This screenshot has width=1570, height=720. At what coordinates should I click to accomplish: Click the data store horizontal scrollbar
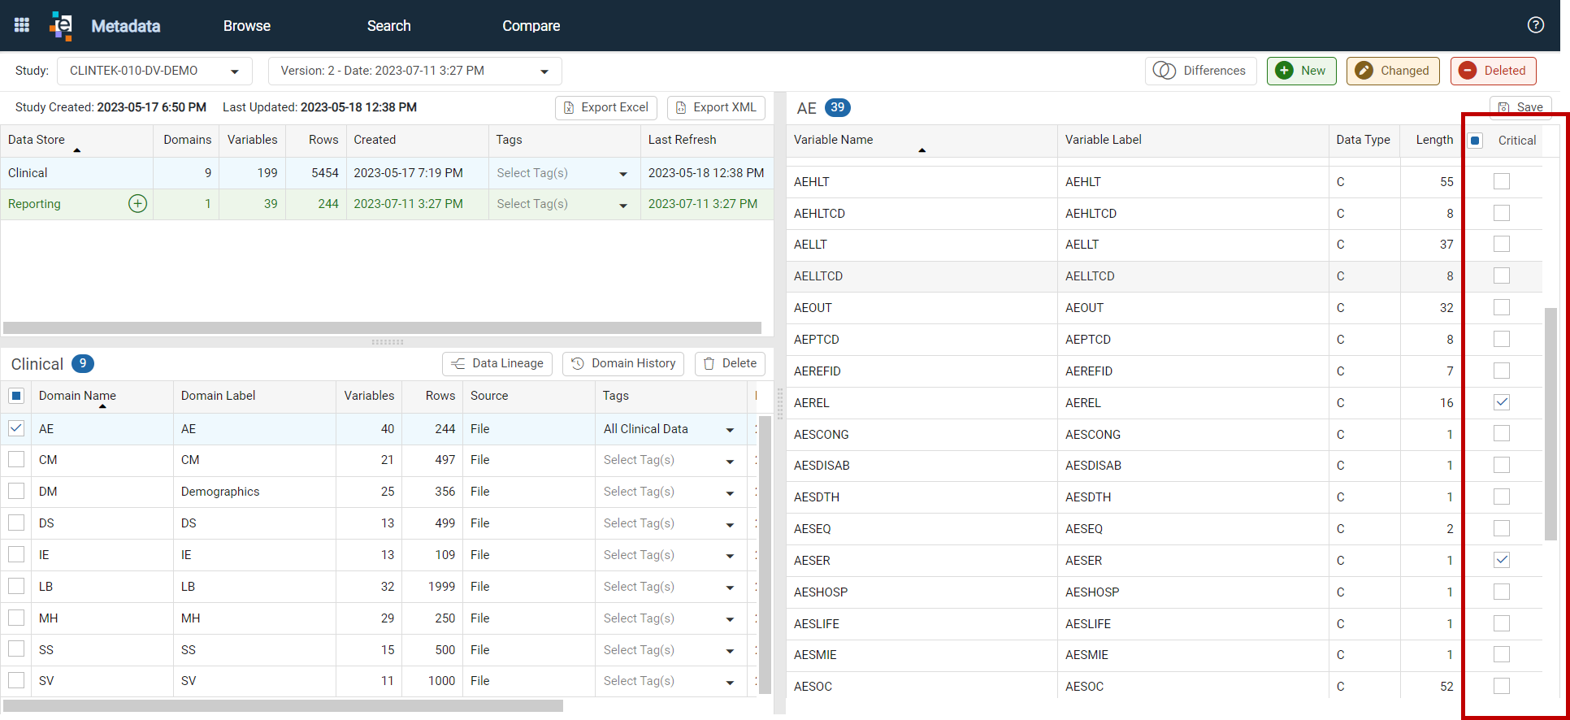(x=382, y=328)
